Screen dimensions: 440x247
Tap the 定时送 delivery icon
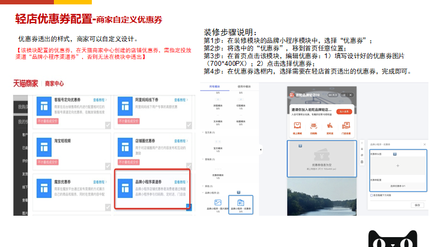pos(329,126)
